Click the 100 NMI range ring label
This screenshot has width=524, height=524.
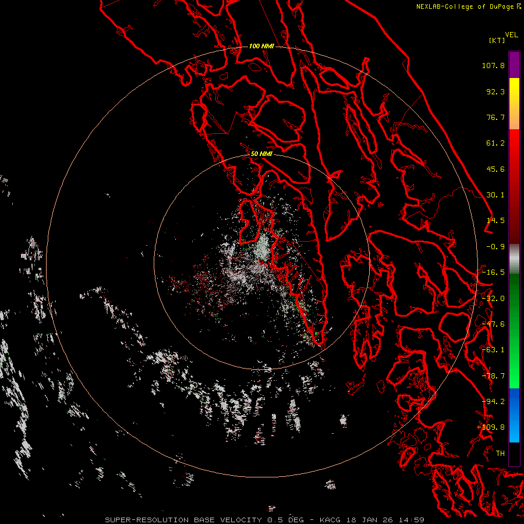[261, 46]
